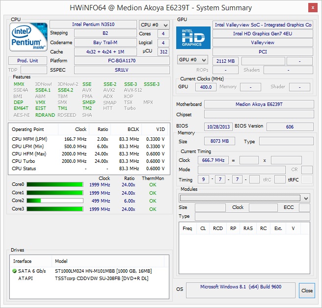Click the Core3 usage bar
The width and height of the screenshot is (322, 308).
click(55, 209)
